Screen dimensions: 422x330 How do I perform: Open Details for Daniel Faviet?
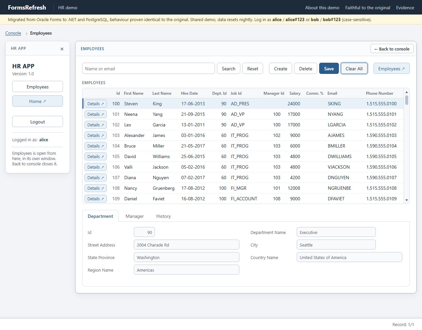(x=96, y=199)
